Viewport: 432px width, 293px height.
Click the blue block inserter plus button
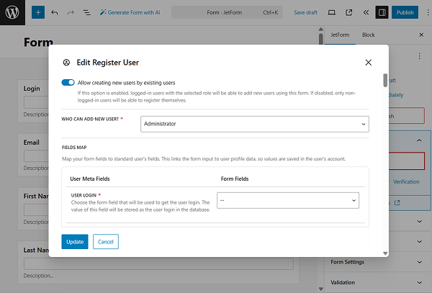(38, 12)
